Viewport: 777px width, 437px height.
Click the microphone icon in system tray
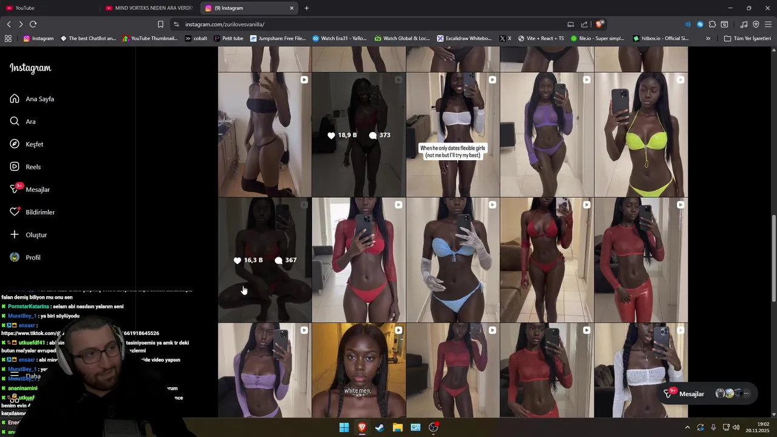point(713,427)
